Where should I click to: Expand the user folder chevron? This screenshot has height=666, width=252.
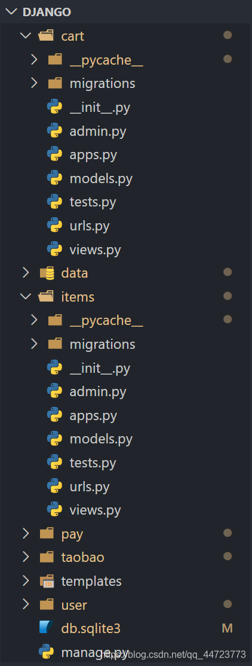26,604
